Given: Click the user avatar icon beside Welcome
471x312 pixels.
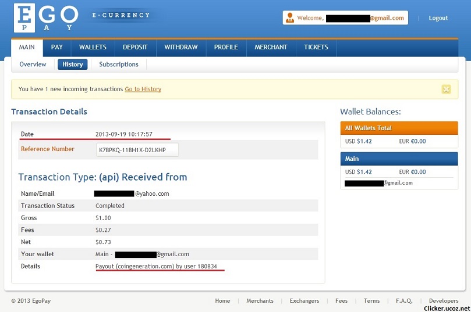Looking at the screenshot, I should (290, 17).
